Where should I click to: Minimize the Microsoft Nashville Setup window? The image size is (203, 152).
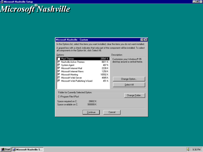click(x=194, y=2)
